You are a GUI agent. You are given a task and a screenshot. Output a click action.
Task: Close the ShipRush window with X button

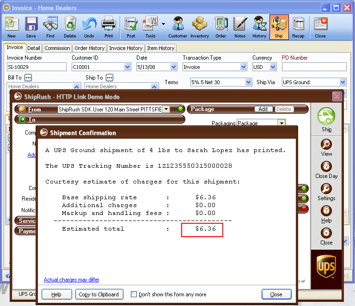pyautogui.click(x=337, y=97)
